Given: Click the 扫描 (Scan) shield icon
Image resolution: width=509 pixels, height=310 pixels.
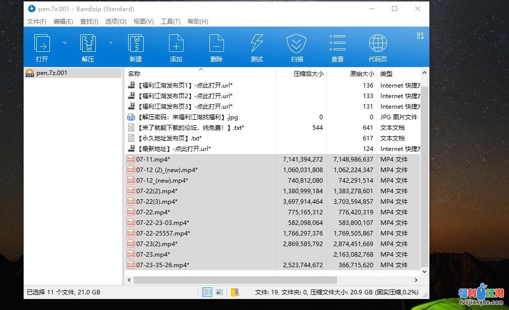Looking at the screenshot, I should [297, 44].
